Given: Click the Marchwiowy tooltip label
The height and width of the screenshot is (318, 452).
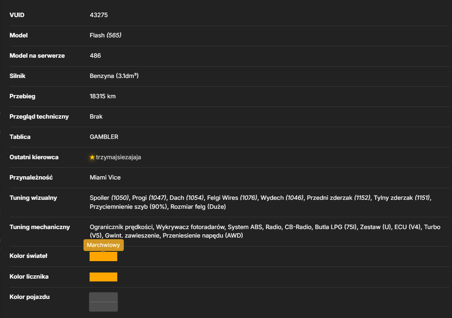Looking at the screenshot, I should 103,245.
